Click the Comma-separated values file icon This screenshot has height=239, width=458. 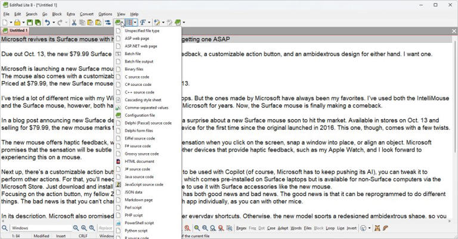pos(118,107)
